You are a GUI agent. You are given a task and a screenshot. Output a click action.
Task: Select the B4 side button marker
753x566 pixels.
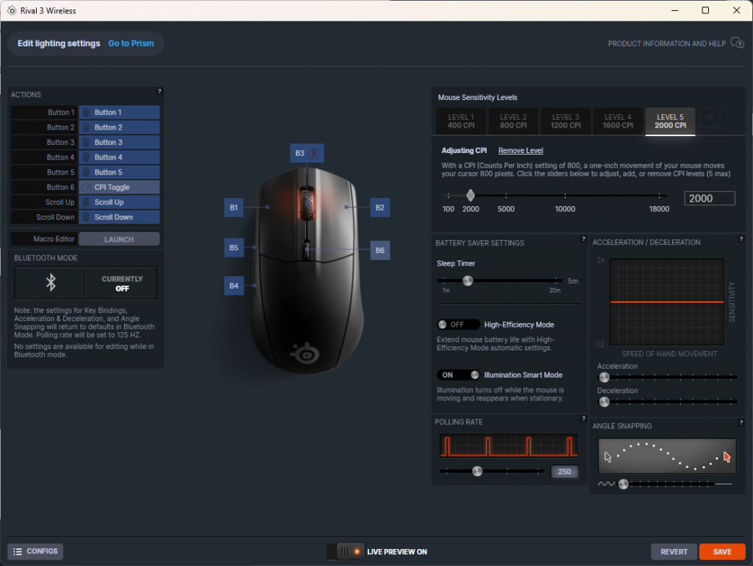pos(234,286)
